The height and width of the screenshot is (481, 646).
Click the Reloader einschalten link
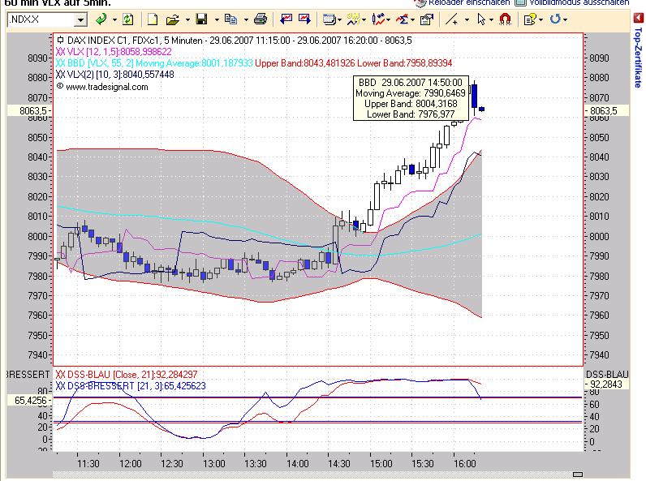tap(469, 2)
